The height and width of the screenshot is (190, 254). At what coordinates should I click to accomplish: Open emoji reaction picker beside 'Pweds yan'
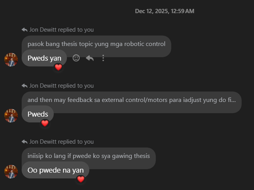point(76,58)
